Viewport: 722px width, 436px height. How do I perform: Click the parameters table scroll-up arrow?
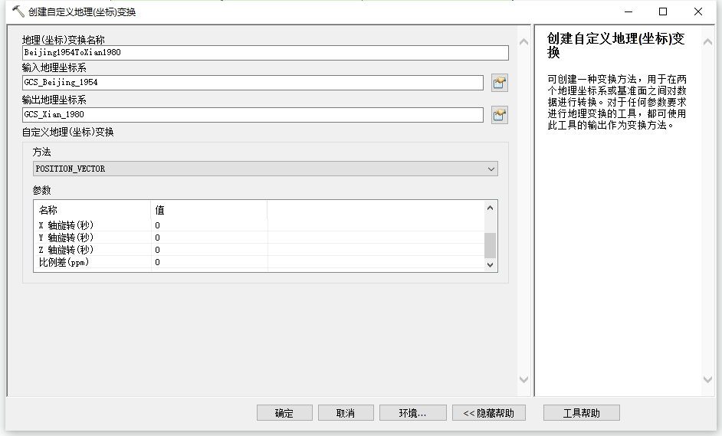pyautogui.click(x=491, y=208)
